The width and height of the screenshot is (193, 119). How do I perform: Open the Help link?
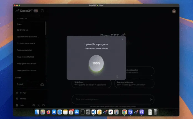point(20,105)
